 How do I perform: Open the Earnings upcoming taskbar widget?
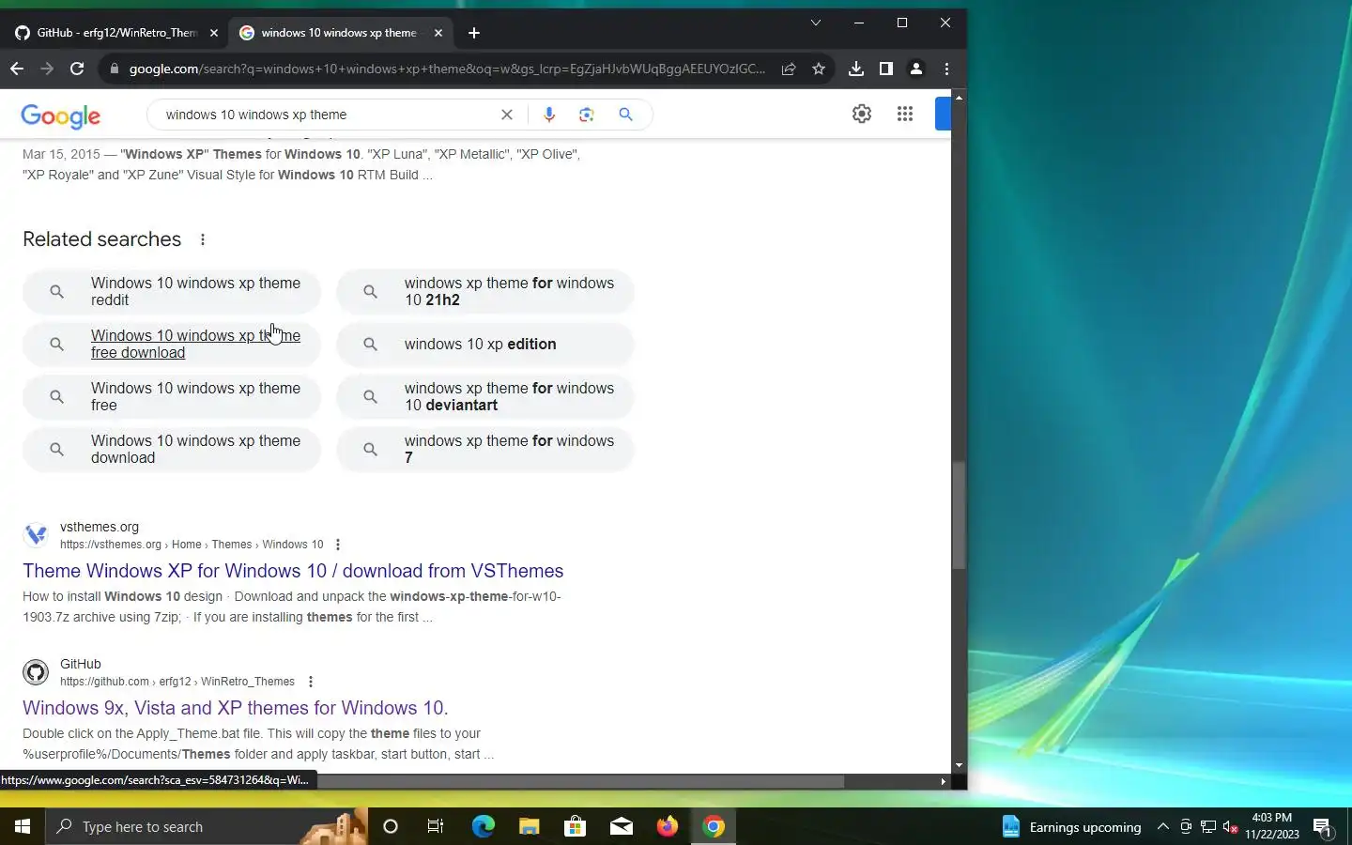pos(1071,826)
